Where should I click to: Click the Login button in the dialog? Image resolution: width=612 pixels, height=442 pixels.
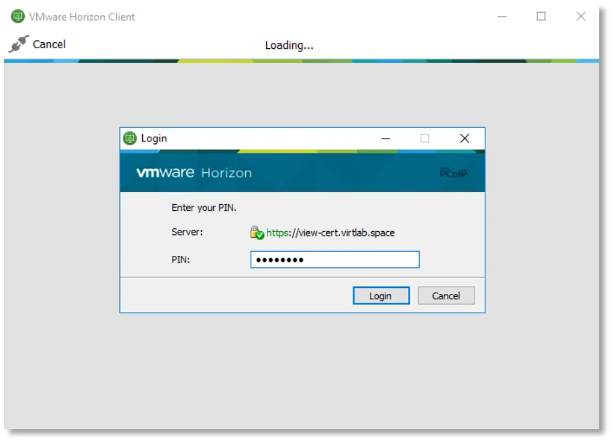click(x=381, y=296)
